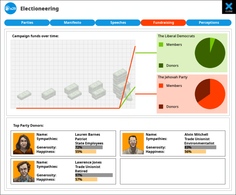Click Lawrence Jones donor portrait
This screenshot has width=236, height=195.
[x=24, y=171]
